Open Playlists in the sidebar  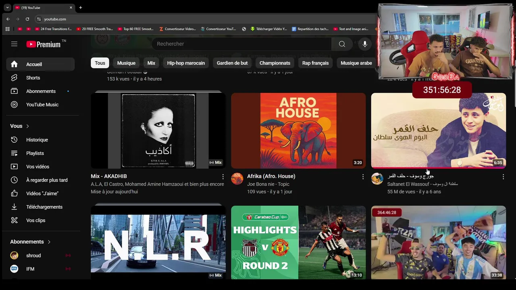(40, 153)
